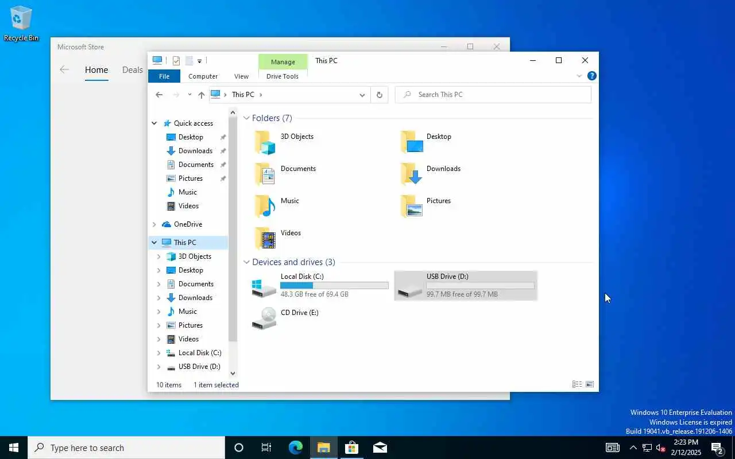The height and width of the screenshot is (459, 735).
Task: Click the Properties icon in quick access toolbar
Action: click(x=176, y=61)
